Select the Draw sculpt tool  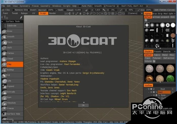[12, 31]
